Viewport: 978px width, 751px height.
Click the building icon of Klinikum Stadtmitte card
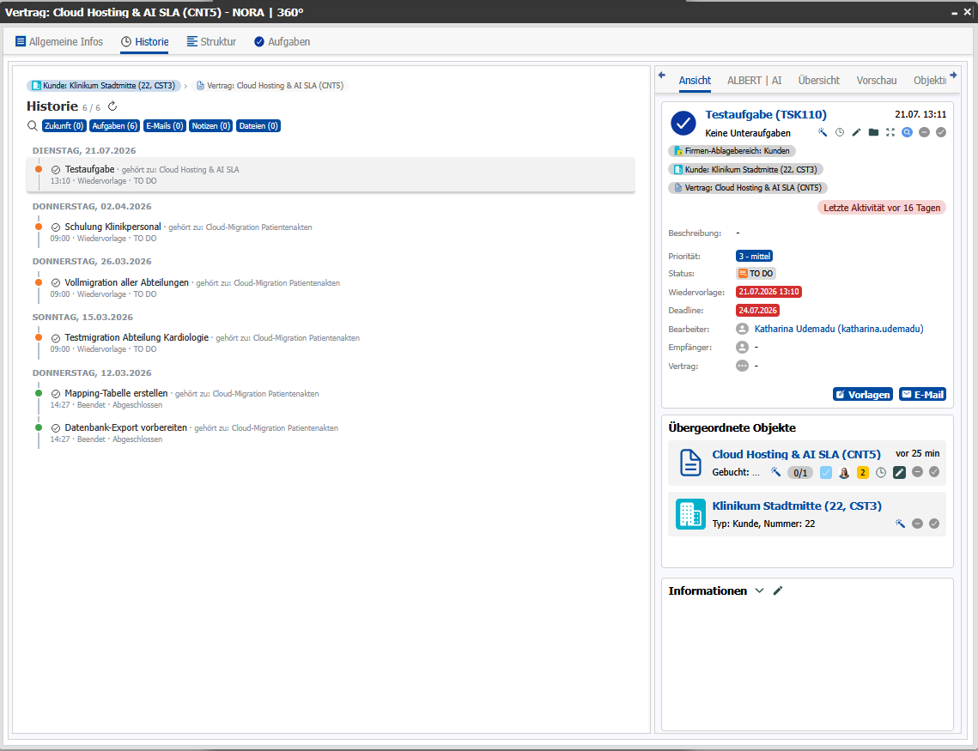pyautogui.click(x=690, y=515)
